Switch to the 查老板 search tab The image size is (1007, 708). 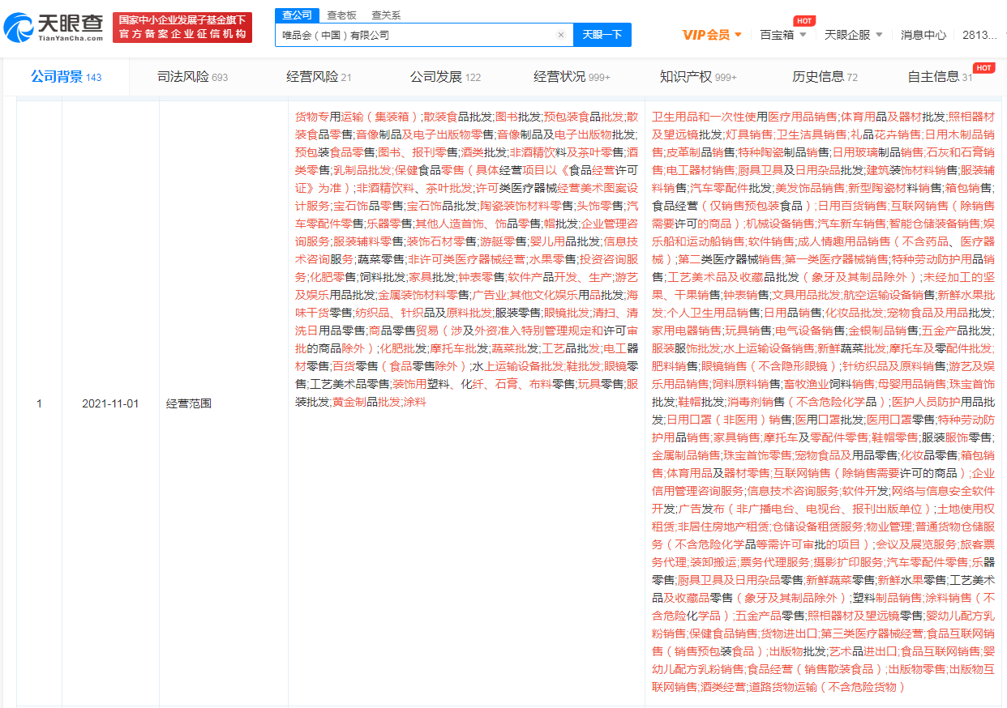341,15
